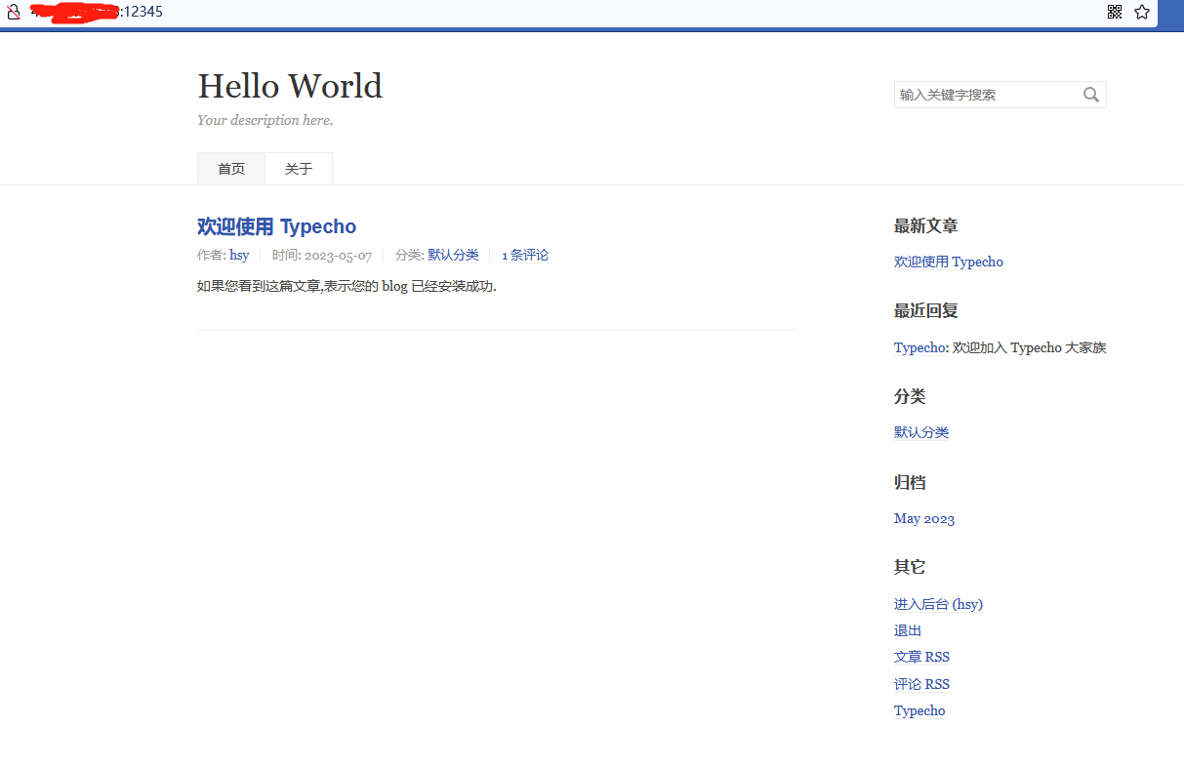Viewport: 1184px width, 767px height.
Task: Open the 评论 RSS feed
Action: click(x=920, y=684)
